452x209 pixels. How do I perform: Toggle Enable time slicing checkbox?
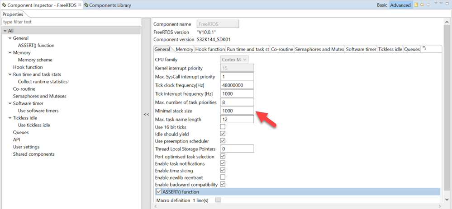coord(223,170)
